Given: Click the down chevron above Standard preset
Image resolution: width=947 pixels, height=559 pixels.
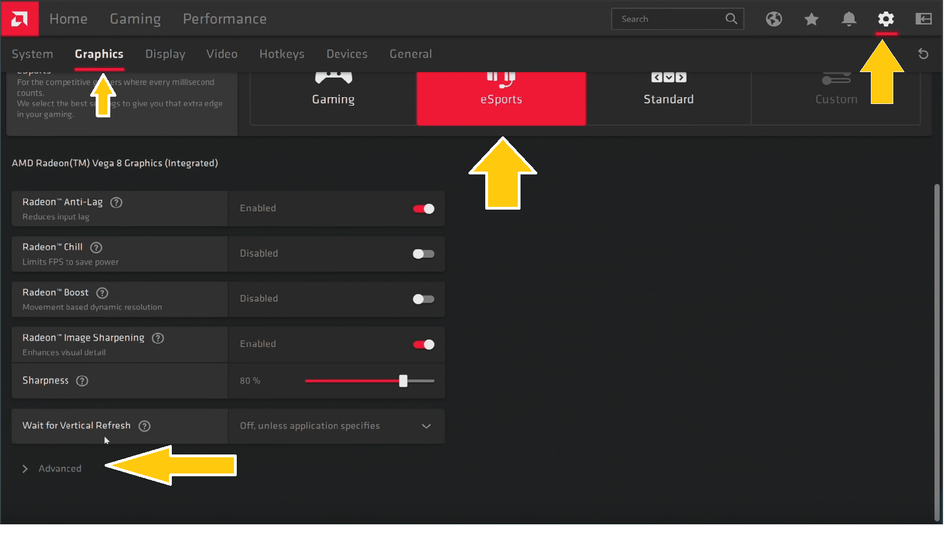Looking at the screenshot, I should 668,78.
